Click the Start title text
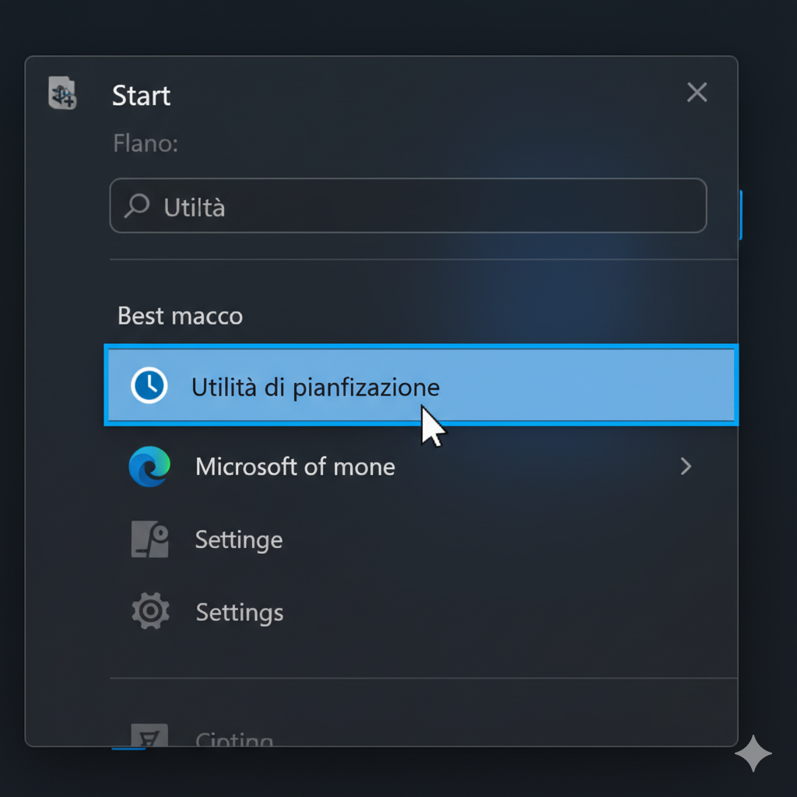 [141, 96]
